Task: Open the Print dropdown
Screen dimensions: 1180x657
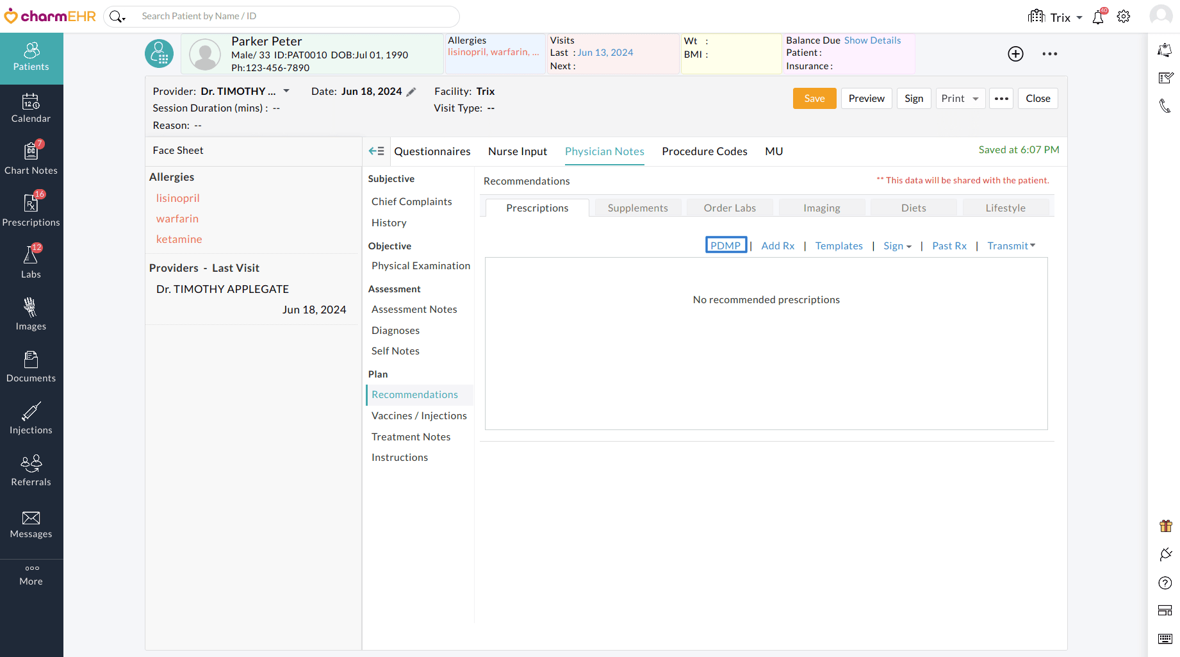Action: pyautogui.click(x=960, y=99)
